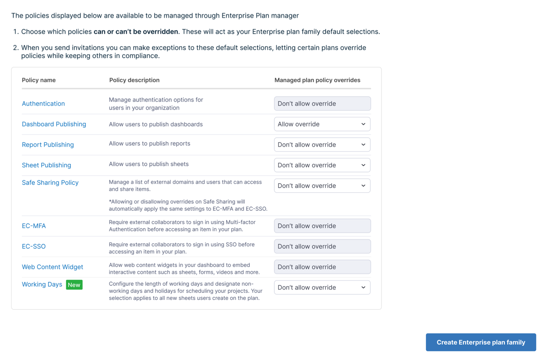Screen dimensions: 547x362
Task: Open the Working Days policy link
Action: click(x=42, y=284)
